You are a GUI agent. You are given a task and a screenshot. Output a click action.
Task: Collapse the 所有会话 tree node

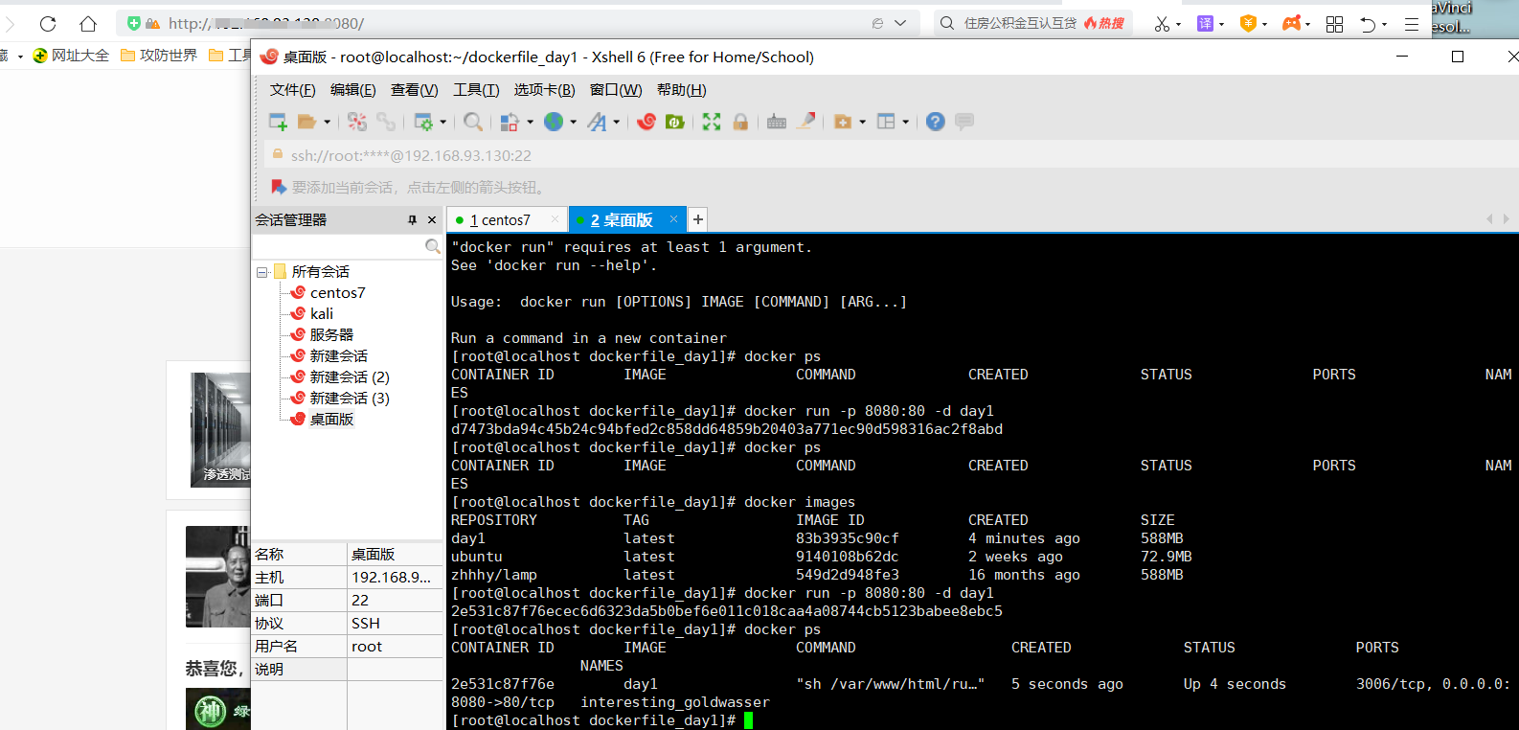(261, 272)
